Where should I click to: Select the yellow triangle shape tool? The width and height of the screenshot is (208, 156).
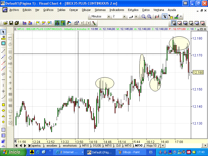pos(3,116)
